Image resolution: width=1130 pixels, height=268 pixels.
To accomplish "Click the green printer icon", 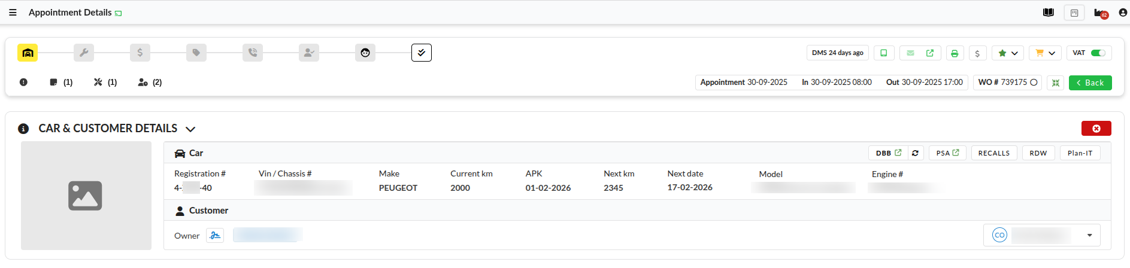I will (x=955, y=53).
